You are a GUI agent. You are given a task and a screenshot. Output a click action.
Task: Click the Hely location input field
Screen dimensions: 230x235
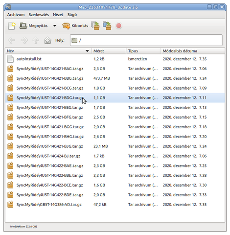[146, 40]
